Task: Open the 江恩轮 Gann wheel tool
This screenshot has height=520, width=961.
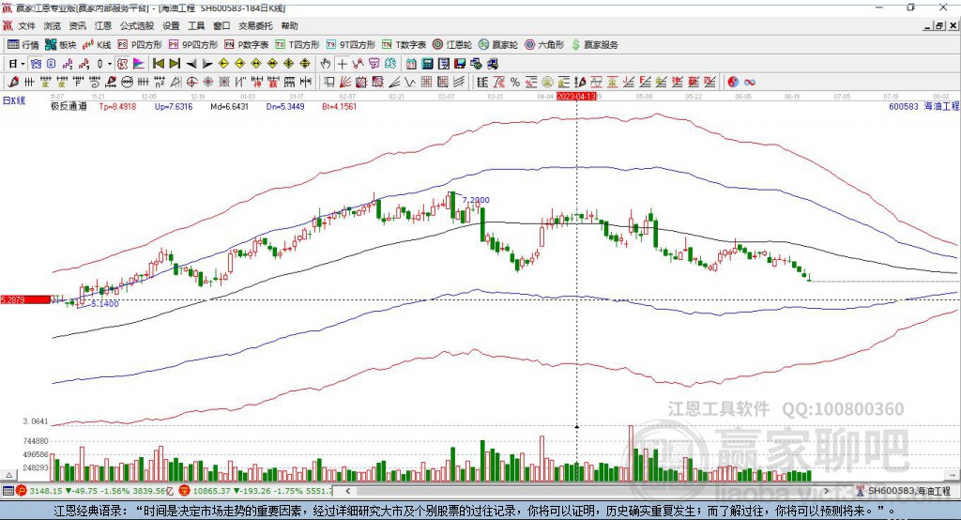Action: point(452,45)
